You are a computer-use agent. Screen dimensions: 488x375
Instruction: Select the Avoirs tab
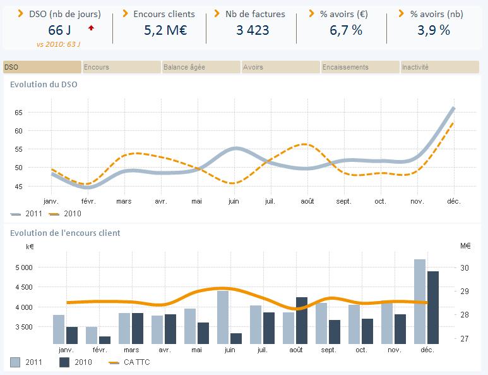(280, 67)
